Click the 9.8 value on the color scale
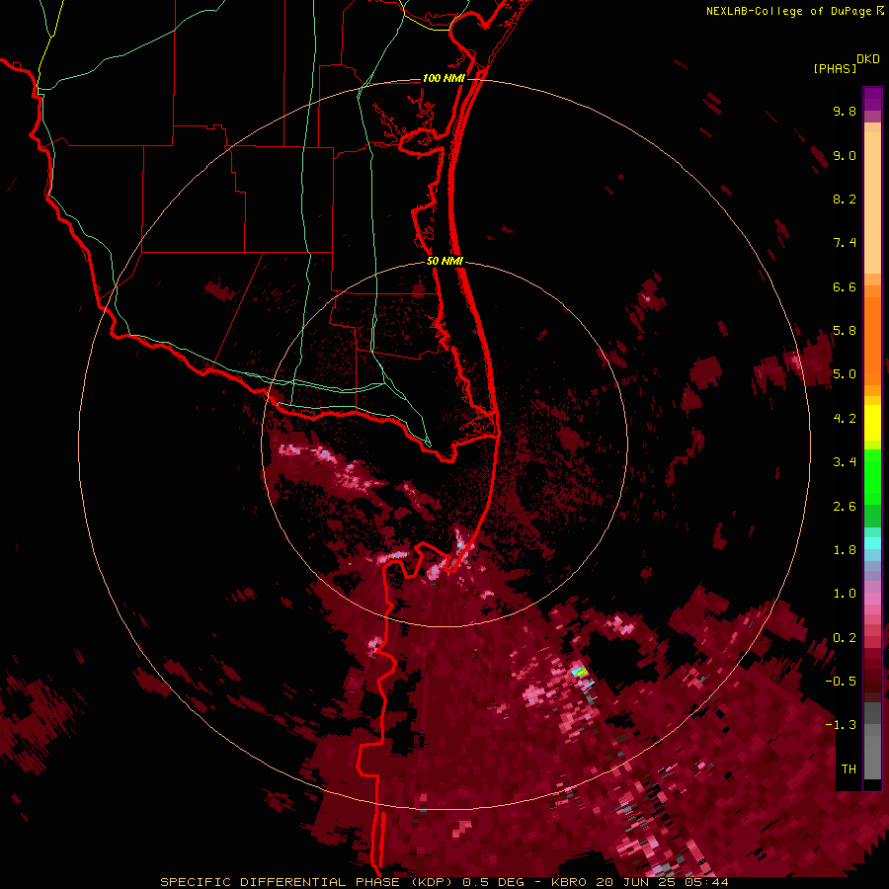 coord(845,111)
